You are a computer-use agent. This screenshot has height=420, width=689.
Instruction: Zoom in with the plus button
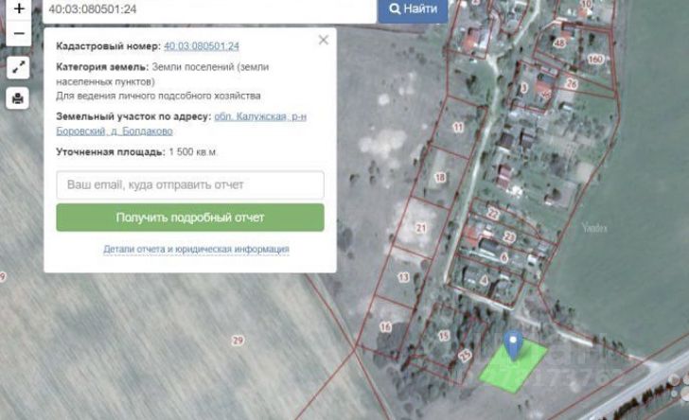pos(19,9)
